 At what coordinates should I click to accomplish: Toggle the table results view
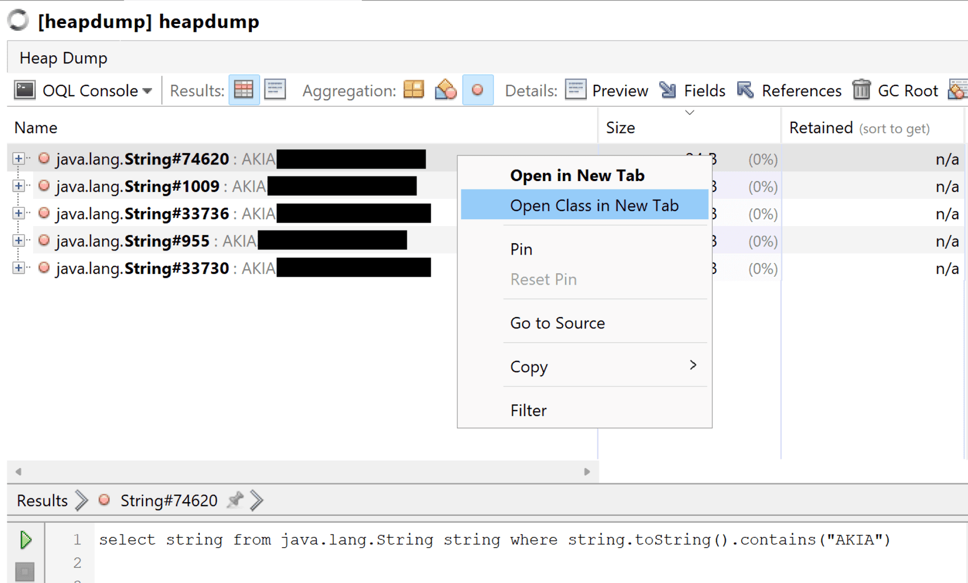244,90
